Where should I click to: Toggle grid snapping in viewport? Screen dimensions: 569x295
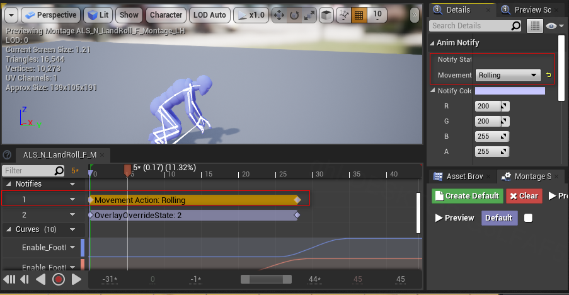click(x=358, y=14)
